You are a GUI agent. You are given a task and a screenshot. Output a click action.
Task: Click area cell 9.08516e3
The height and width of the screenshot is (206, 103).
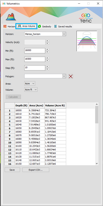coord(37,135)
